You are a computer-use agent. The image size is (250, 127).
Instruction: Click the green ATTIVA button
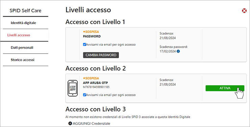pyautogui.click(x=225, y=88)
